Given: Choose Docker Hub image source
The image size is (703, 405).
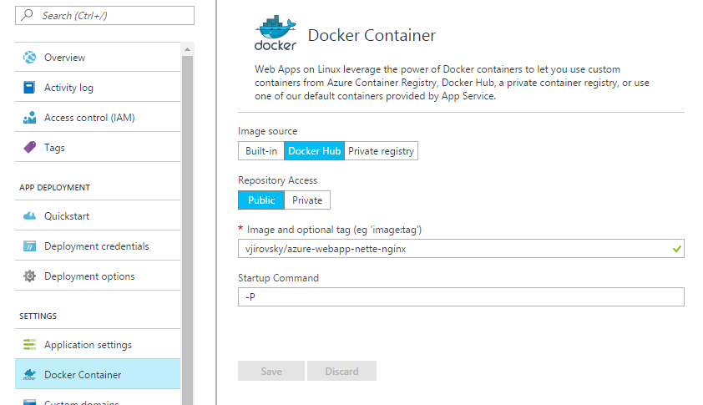Looking at the screenshot, I should [314, 151].
